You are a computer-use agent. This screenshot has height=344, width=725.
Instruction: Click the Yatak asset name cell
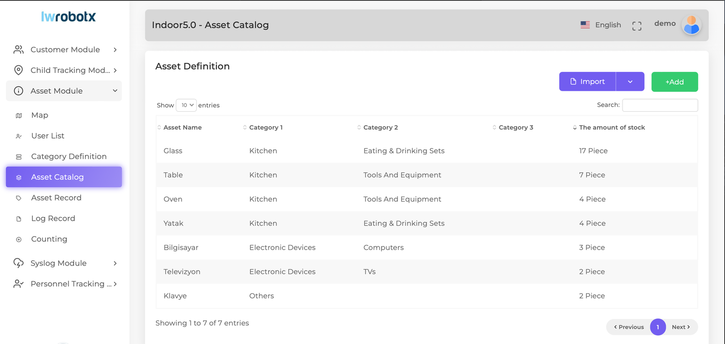pyautogui.click(x=174, y=223)
